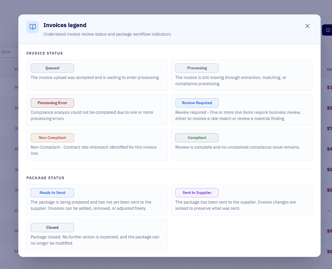
Task: Click the 'invoice upload was accepted' description
Action: click(x=95, y=77)
